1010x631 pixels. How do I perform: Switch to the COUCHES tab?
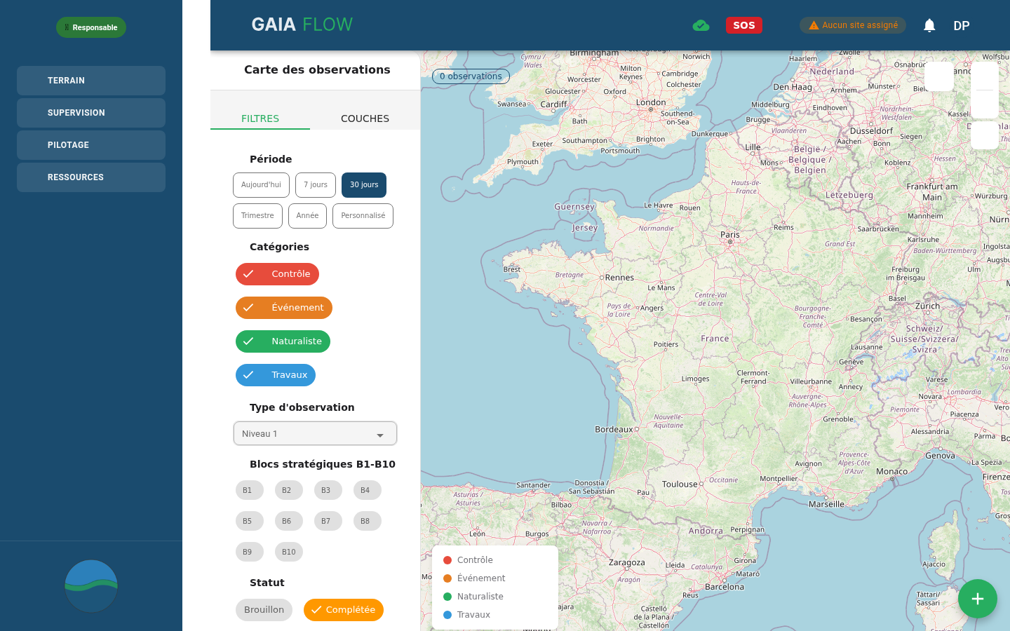pos(365,118)
